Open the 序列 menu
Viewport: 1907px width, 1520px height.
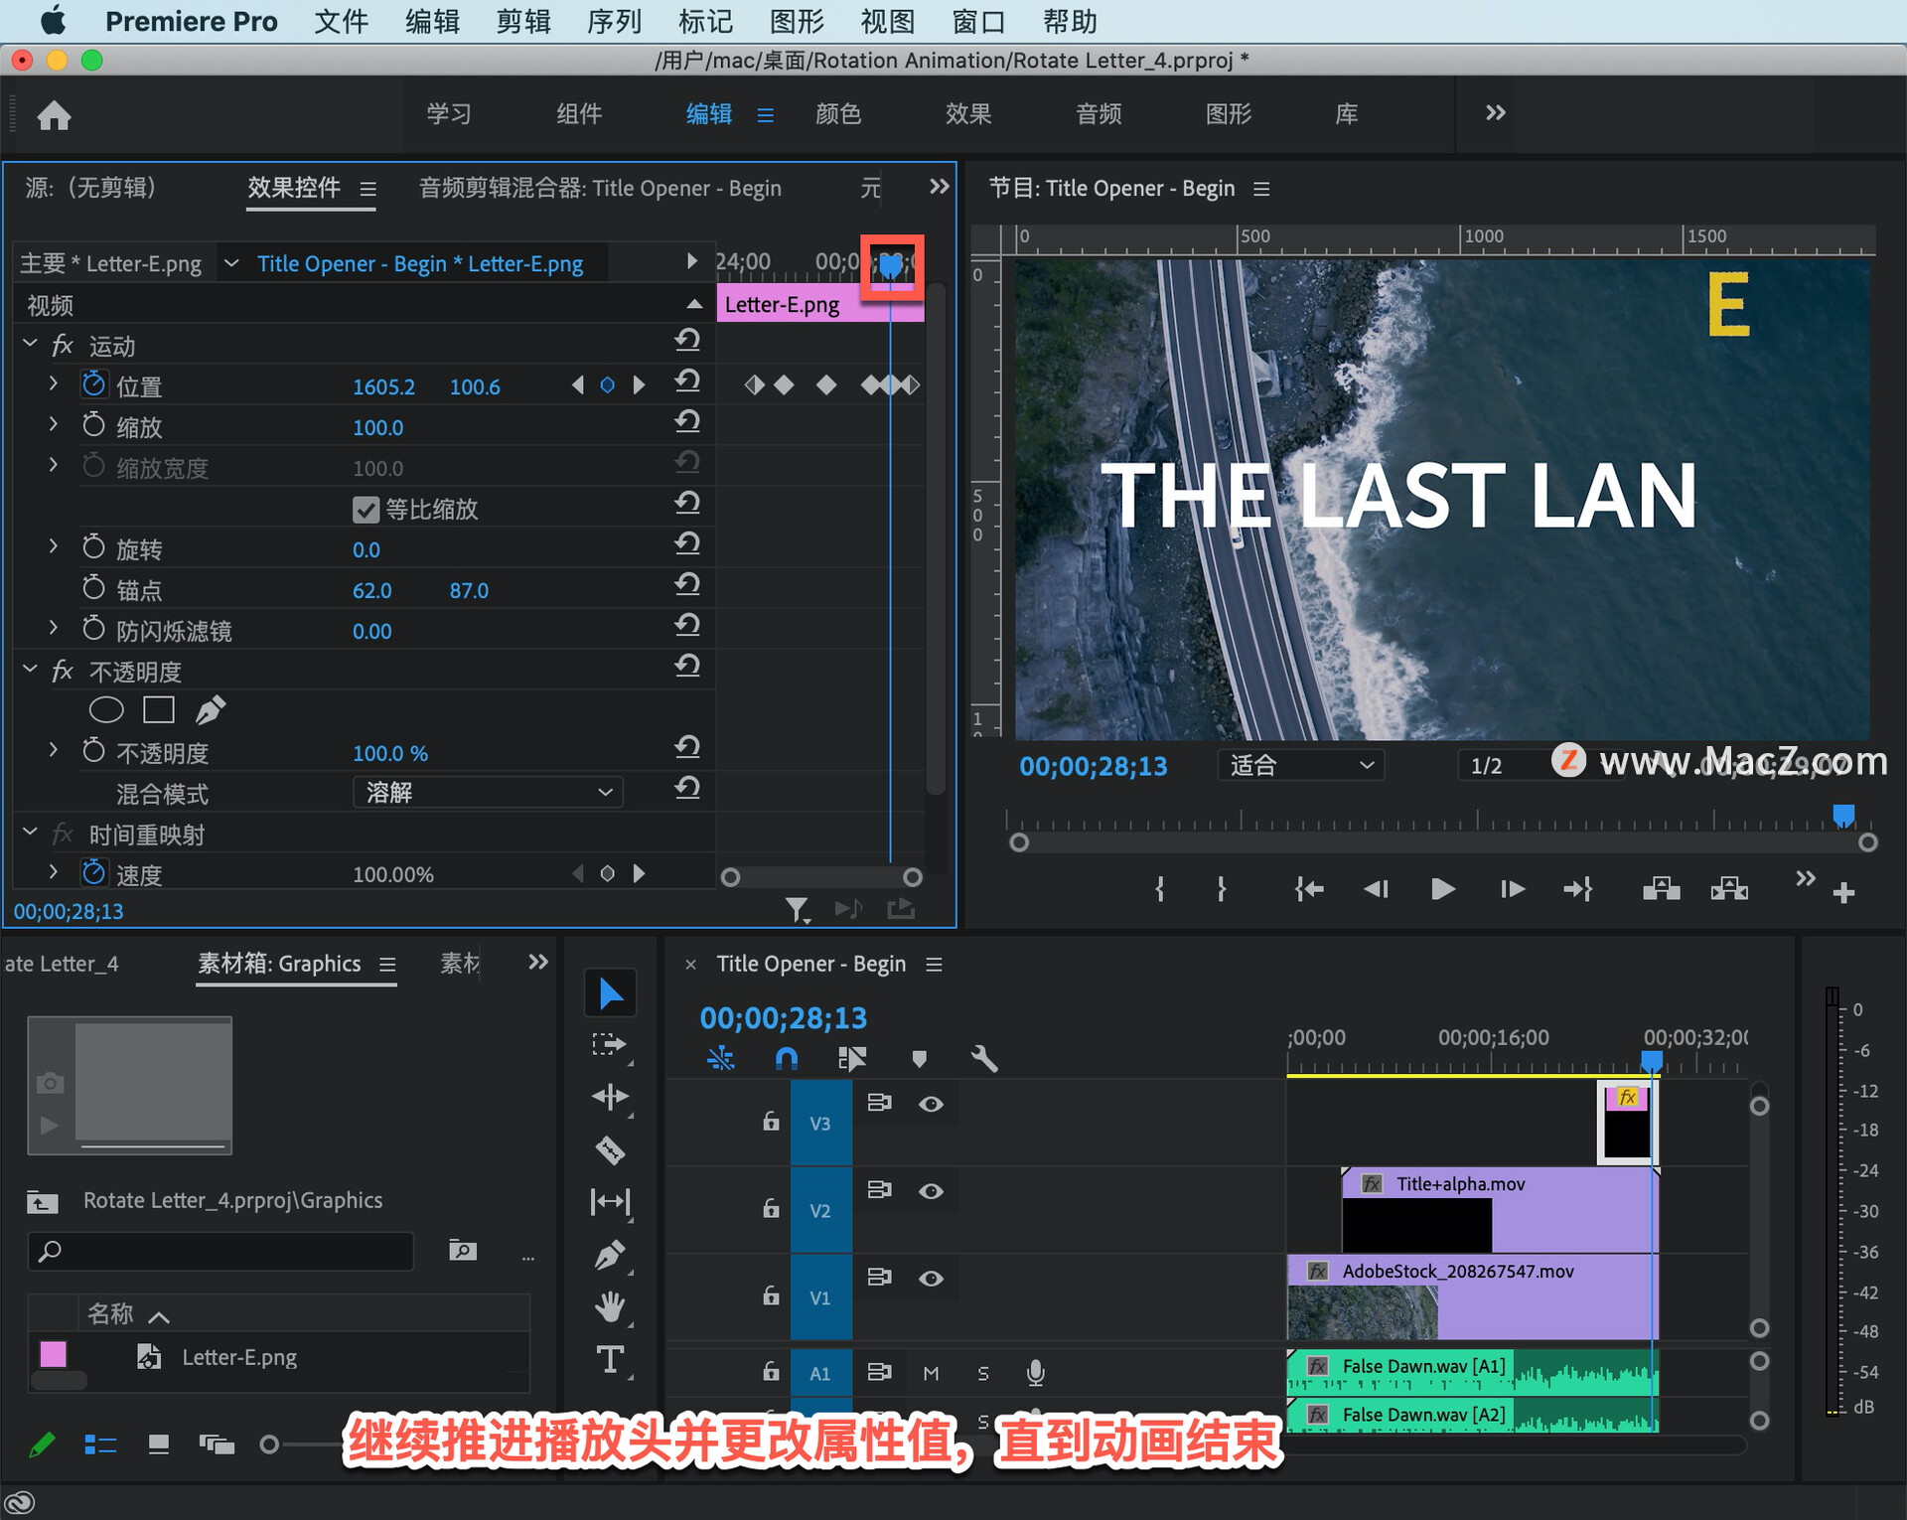tap(613, 21)
